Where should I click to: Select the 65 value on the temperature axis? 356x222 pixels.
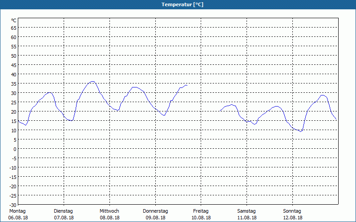pos(14,28)
